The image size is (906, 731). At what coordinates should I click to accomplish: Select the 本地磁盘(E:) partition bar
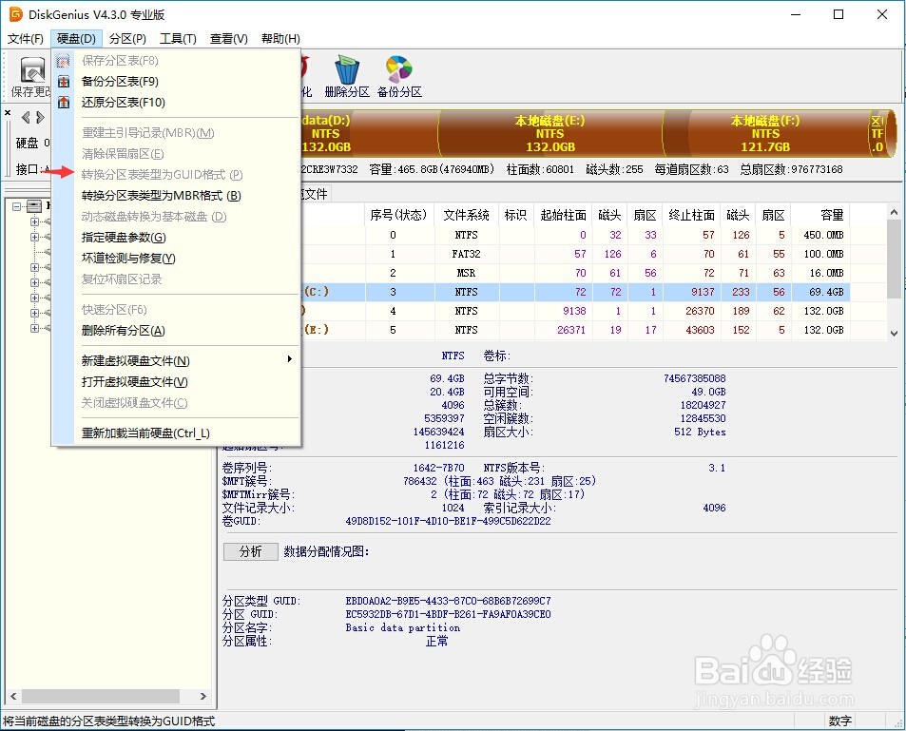tap(550, 133)
